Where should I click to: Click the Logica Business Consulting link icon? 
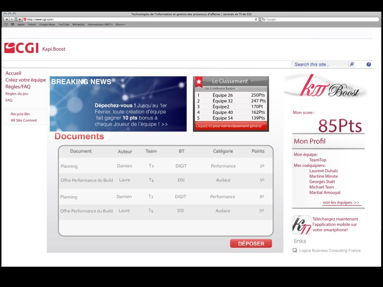pyautogui.click(x=295, y=250)
